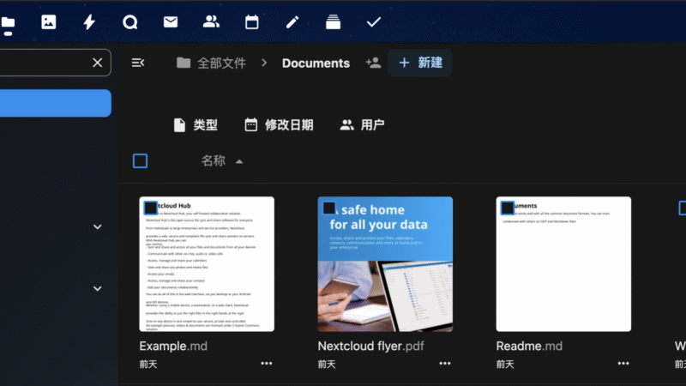Screen dimensions: 686x386
Task: Open the Notes pencil icon
Action: [x=292, y=22]
